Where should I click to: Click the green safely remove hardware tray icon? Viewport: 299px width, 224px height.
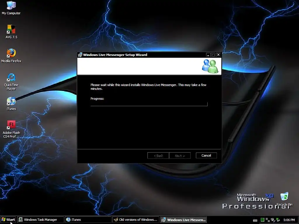(x=278, y=220)
